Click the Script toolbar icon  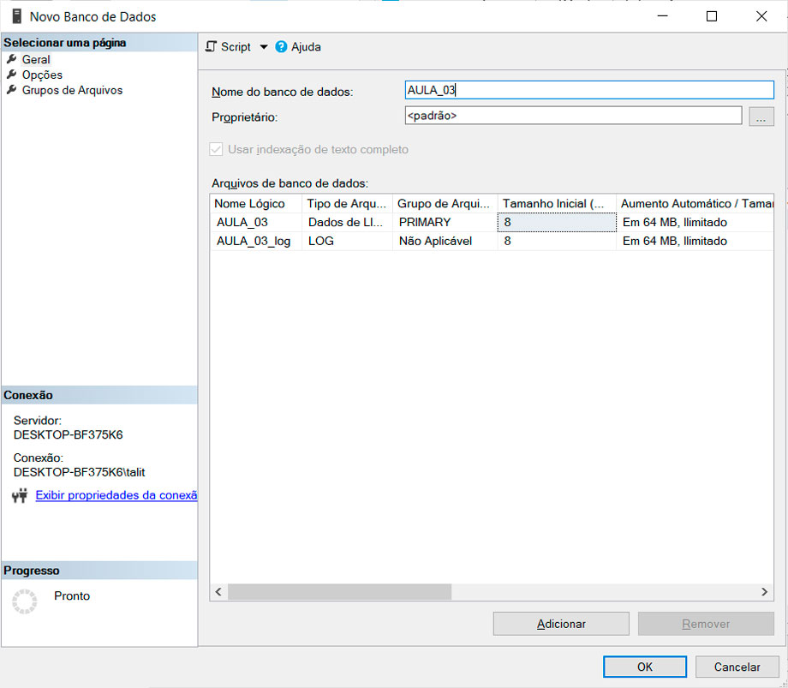(211, 47)
